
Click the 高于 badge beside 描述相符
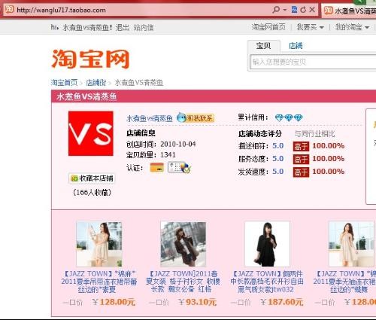click(x=301, y=146)
